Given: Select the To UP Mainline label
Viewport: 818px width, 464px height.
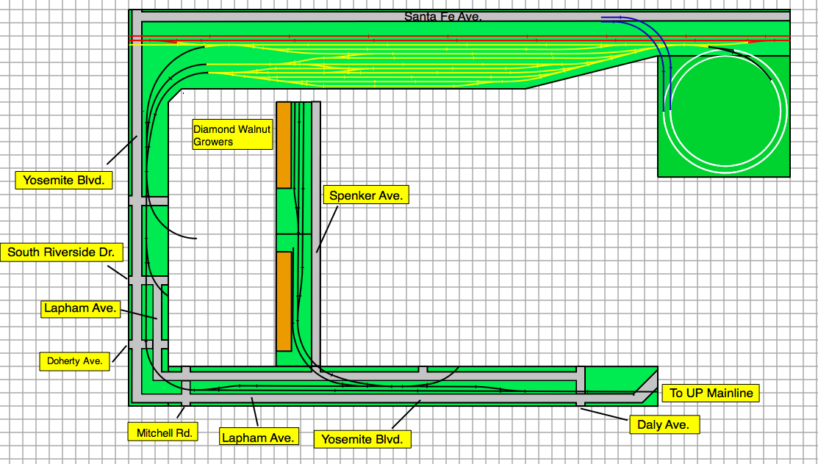Looking at the screenshot, I should tap(711, 394).
